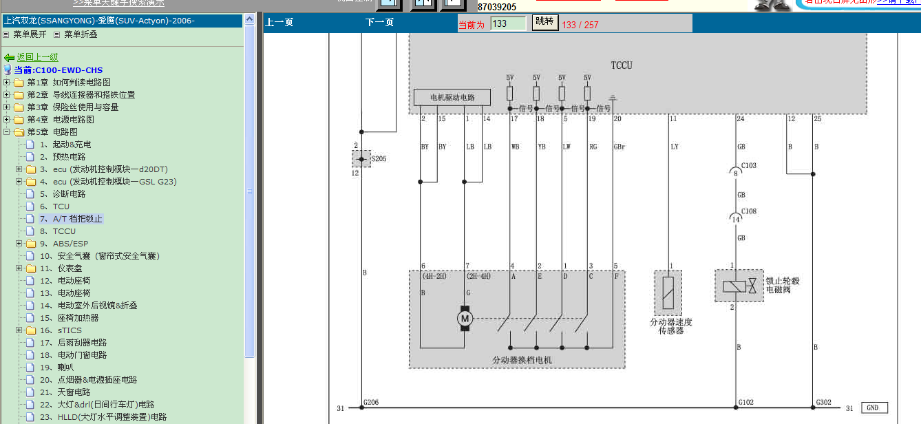Click the green back arrow icon
The height and width of the screenshot is (424, 921).
(9, 58)
